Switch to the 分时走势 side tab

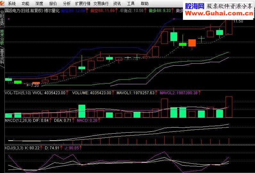[2, 18]
